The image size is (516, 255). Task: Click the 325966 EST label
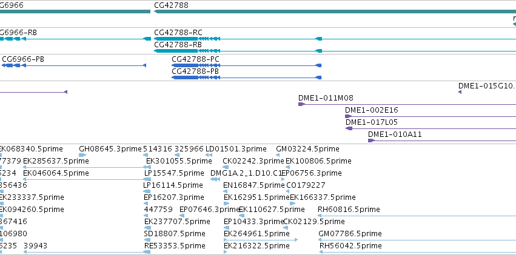coord(189,149)
